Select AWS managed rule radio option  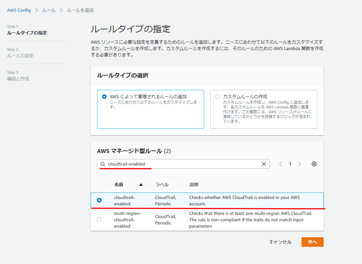click(x=104, y=97)
